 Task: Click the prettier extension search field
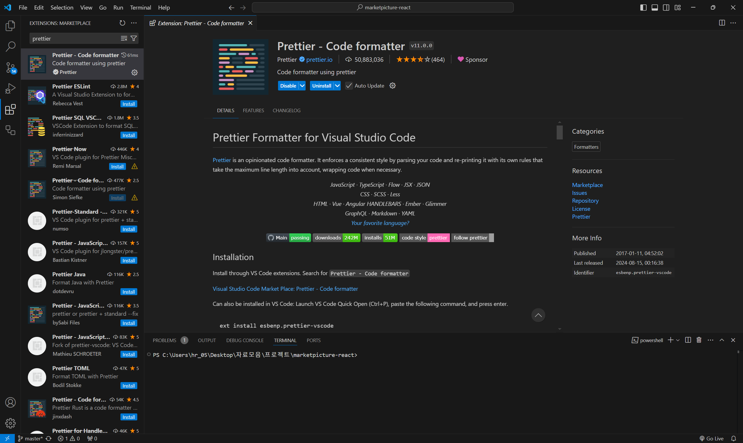point(75,39)
